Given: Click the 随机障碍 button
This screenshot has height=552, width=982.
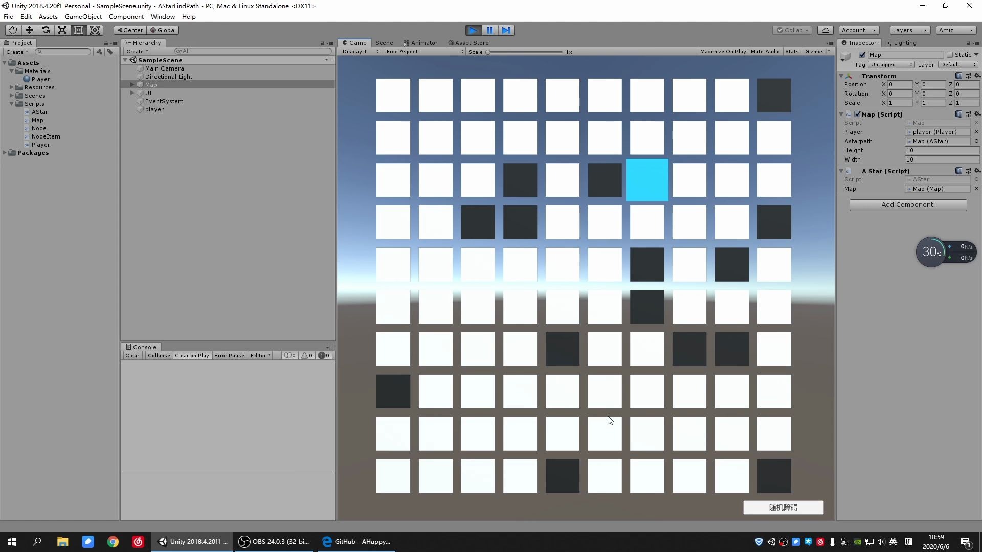Looking at the screenshot, I should (783, 508).
